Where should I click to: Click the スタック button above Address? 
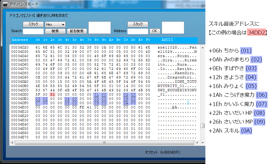138,24
